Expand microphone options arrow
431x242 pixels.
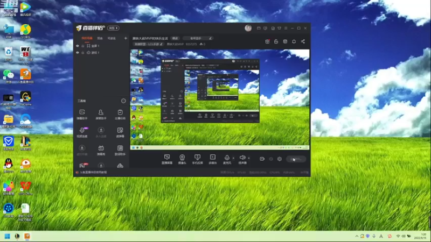click(233, 158)
